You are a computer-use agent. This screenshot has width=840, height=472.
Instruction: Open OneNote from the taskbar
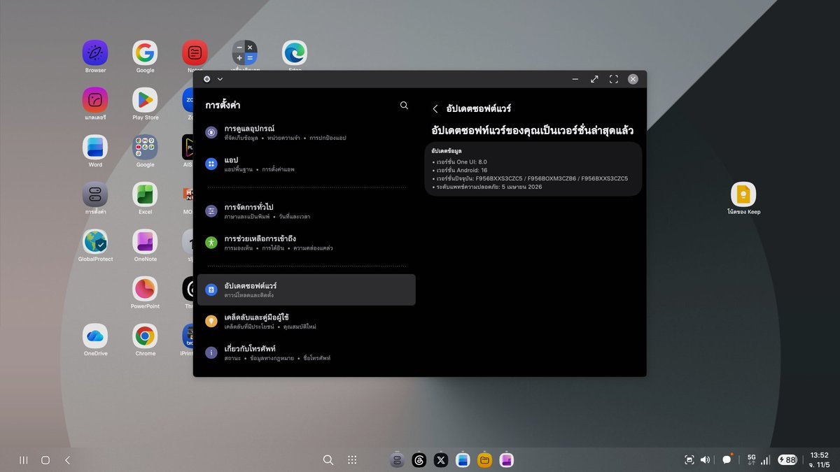pyautogui.click(x=506, y=460)
